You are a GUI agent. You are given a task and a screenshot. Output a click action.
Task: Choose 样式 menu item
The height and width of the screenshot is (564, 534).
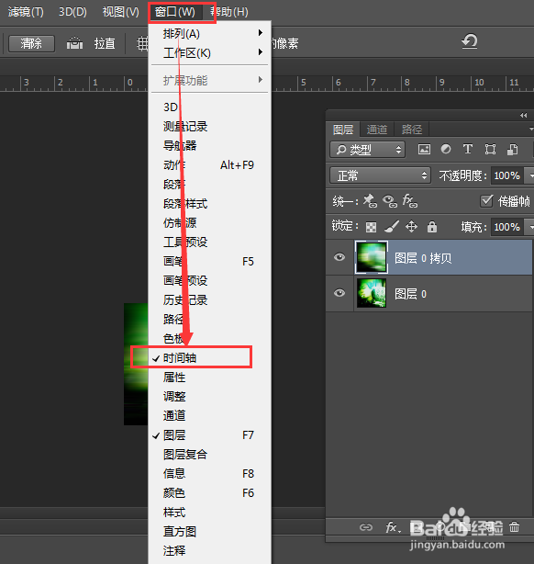(209, 513)
